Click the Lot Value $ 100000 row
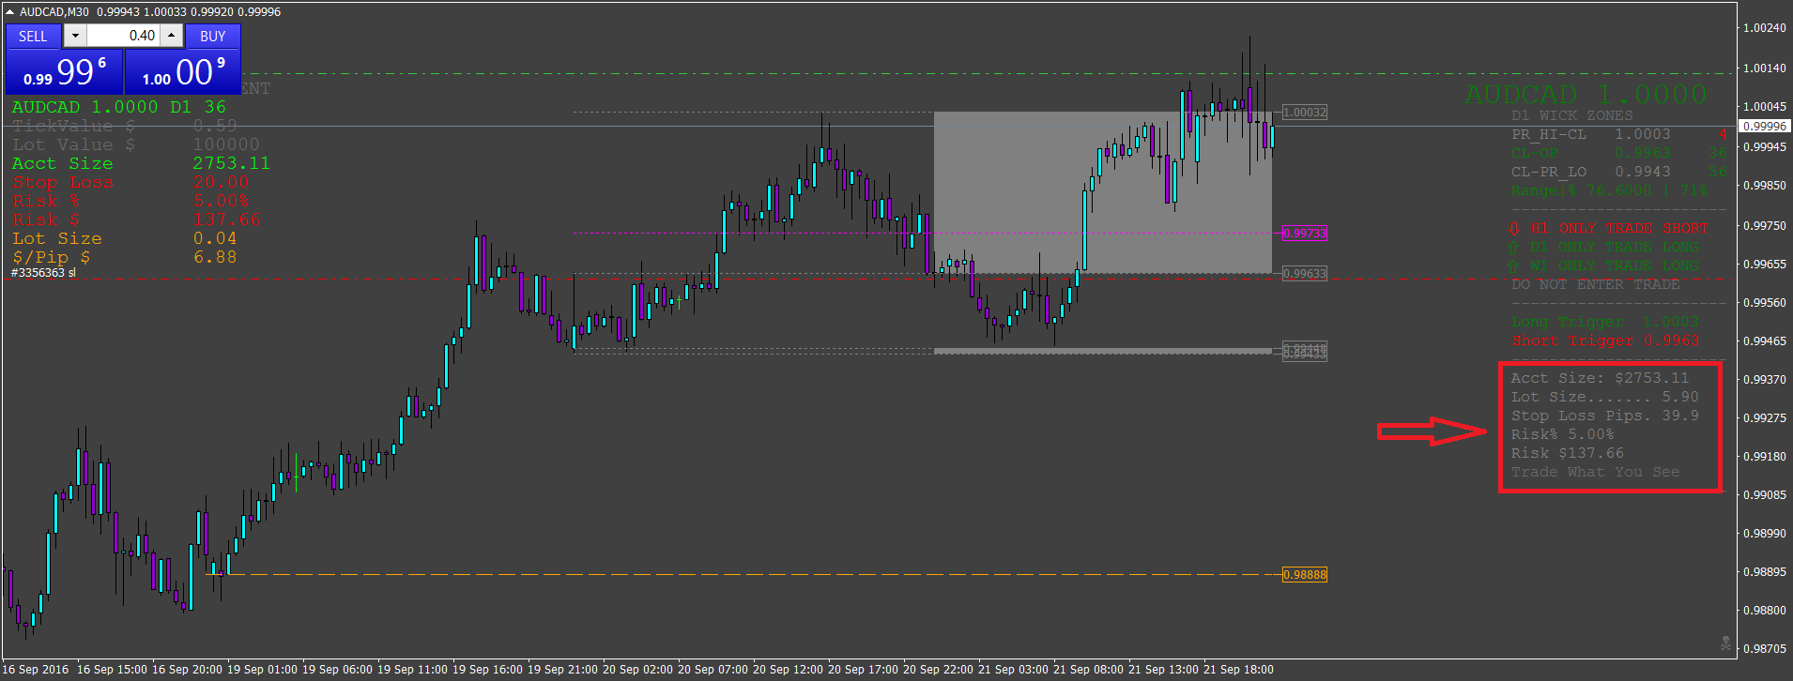The height and width of the screenshot is (681, 1793). [135, 144]
